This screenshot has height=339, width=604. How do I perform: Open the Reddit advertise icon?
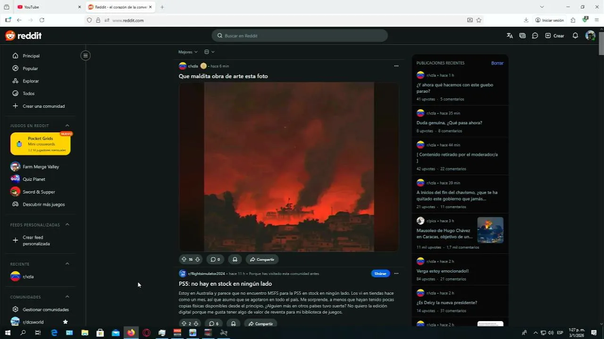(522, 36)
